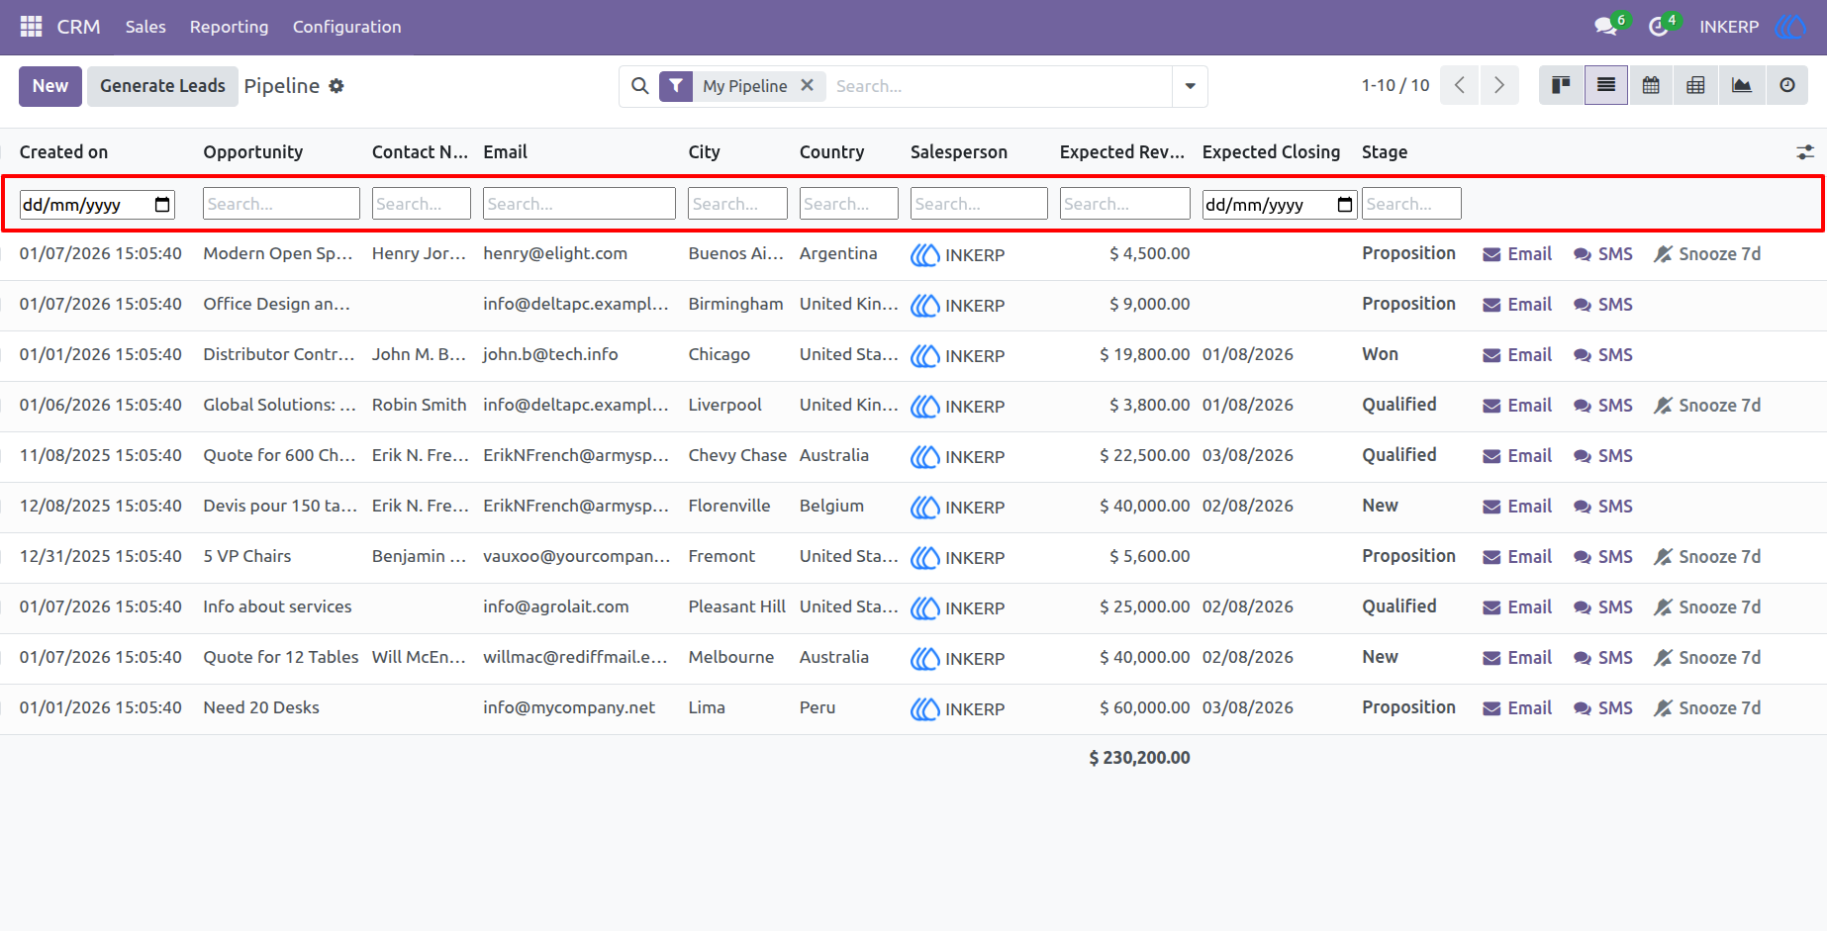Viewport: 1827px width, 931px height.
Task: Send SMS for Distributor Contract row
Action: click(x=1603, y=355)
